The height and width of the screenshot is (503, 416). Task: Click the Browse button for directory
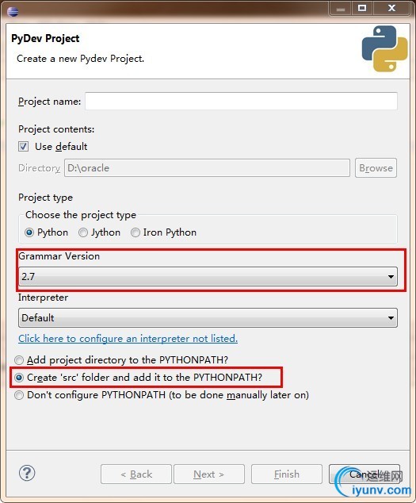[376, 167]
